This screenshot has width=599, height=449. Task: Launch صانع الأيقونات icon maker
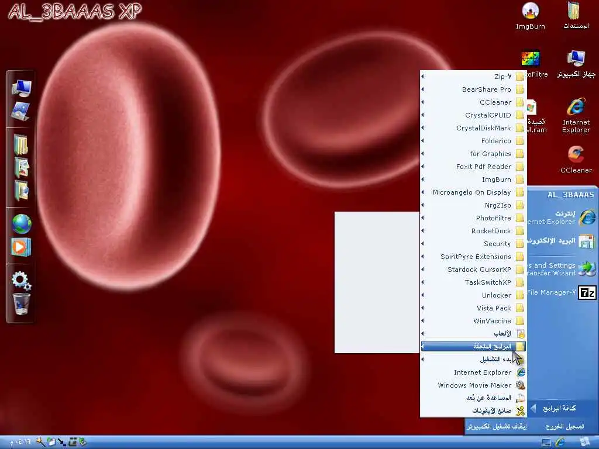pos(473,410)
